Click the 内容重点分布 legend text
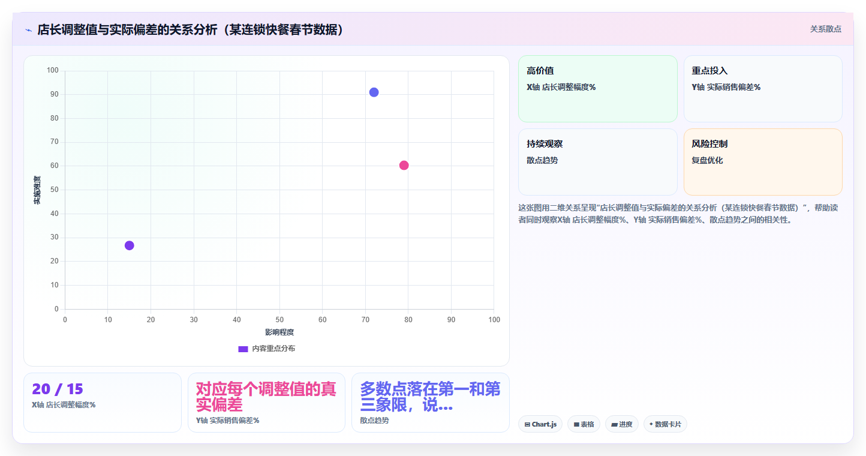Image resolution: width=866 pixels, height=456 pixels. 273,349
